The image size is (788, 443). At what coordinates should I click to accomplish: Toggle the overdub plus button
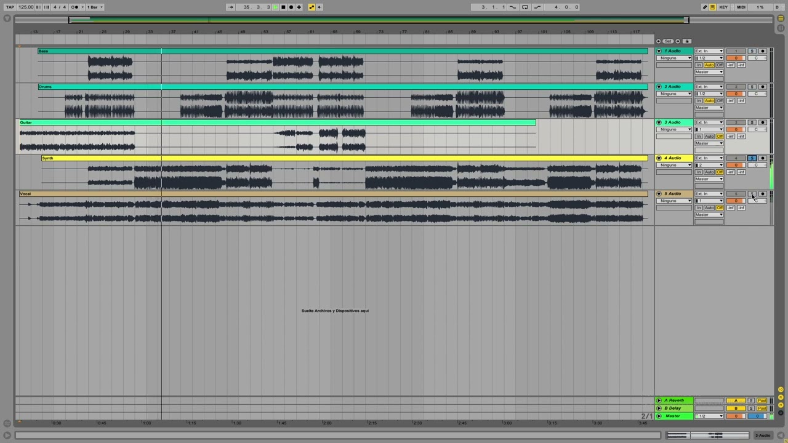click(x=299, y=7)
